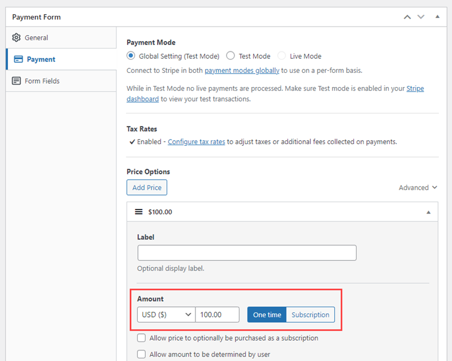Viewport: 452px width, 361px height.
Task: Switch to the Form Fields tab
Action: click(61, 81)
